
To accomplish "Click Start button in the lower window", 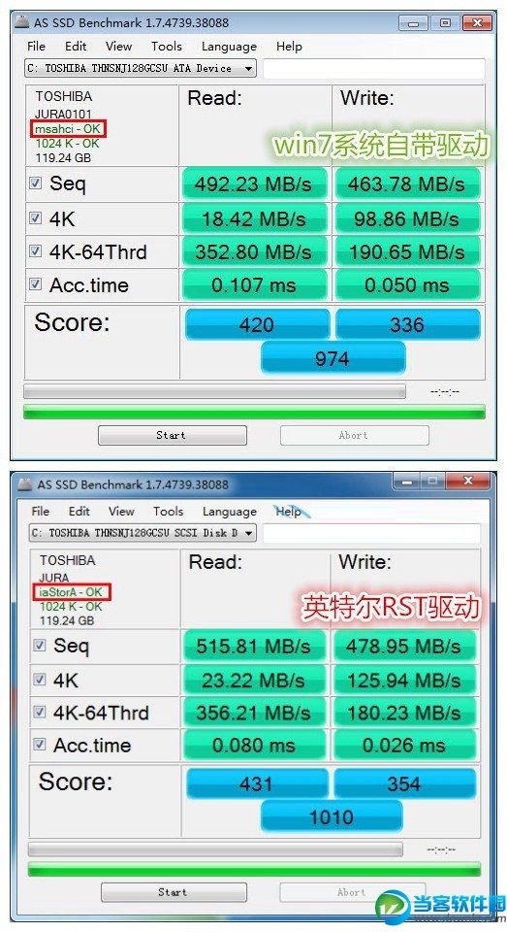I will coord(174,892).
